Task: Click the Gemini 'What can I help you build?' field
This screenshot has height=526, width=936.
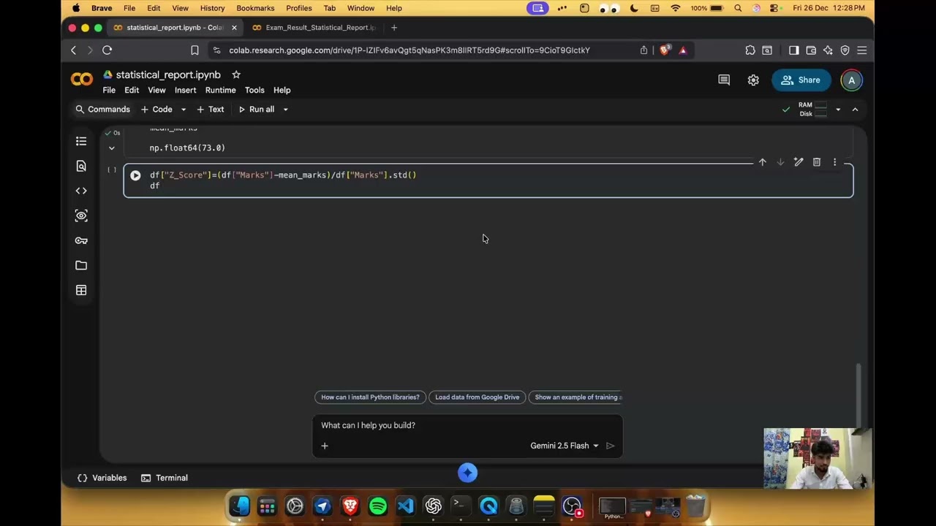Action: pyautogui.click(x=467, y=425)
